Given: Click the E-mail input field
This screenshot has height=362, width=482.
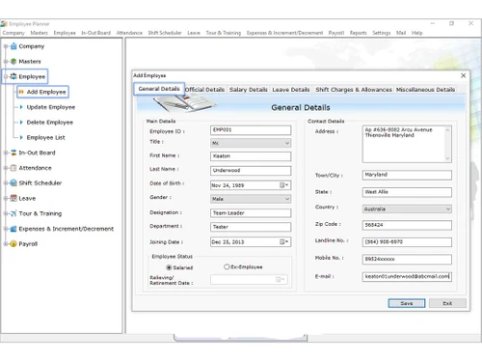Looking at the screenshot, I should click(x=407, y=276).
